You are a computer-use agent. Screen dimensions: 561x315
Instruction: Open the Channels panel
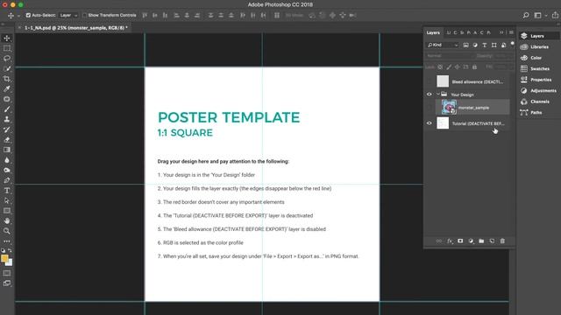(x=539, y=101)
